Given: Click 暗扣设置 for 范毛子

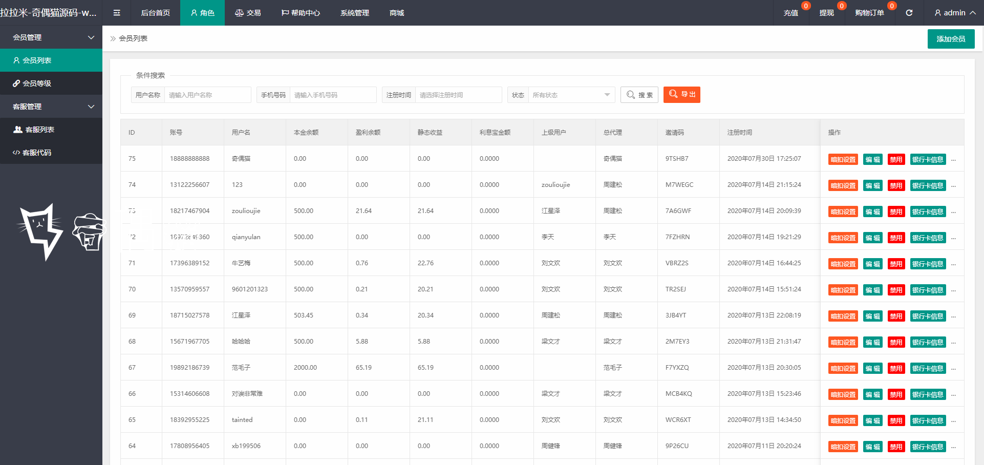Looking at the screenshot, I should click(843, 368).
